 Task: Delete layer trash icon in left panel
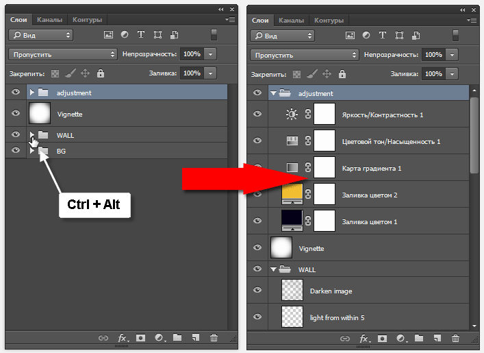pyautogui.click(x=214, y=337)
